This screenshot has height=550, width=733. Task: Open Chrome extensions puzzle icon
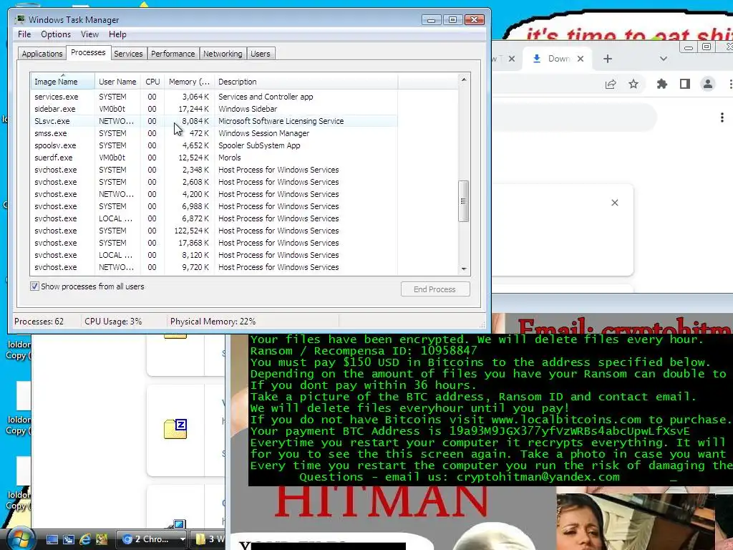(662, 85)
